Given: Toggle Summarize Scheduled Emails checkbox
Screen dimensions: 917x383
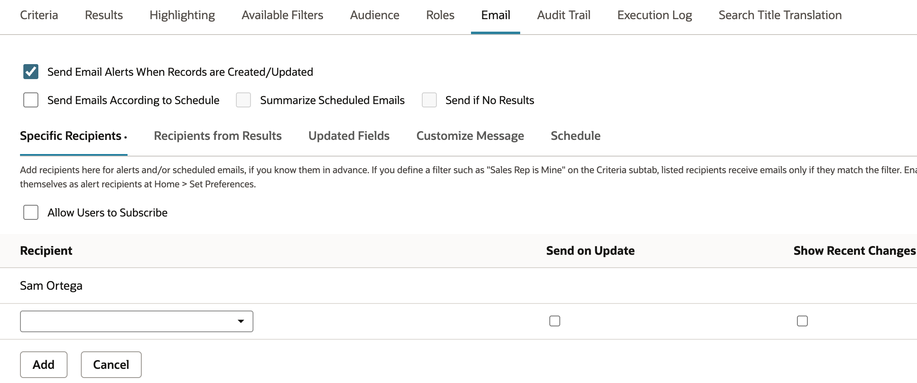Looking at the screenshot, I should pyautogui.click(x=243, y=100).
